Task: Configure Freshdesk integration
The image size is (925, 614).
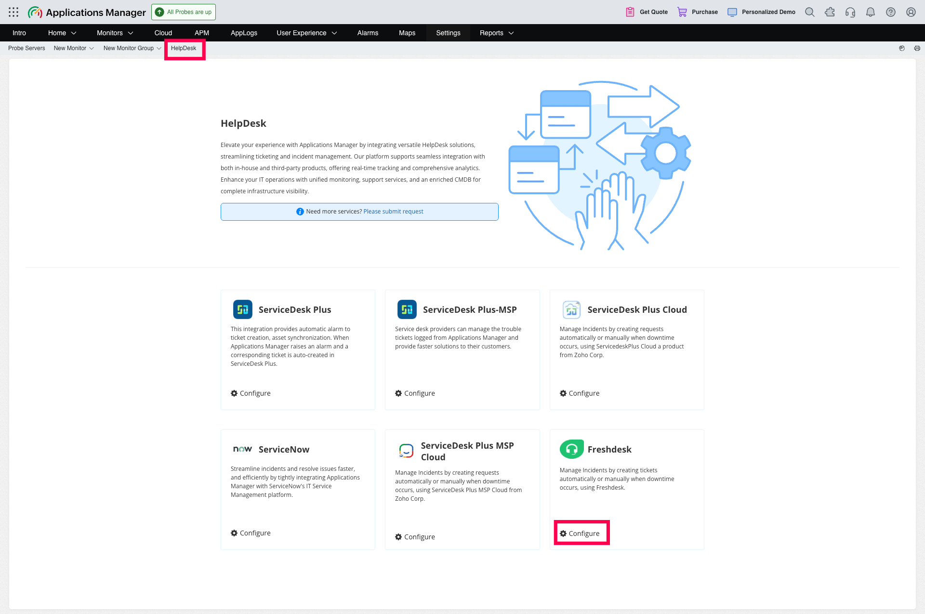Action: (x=580, y=534)
